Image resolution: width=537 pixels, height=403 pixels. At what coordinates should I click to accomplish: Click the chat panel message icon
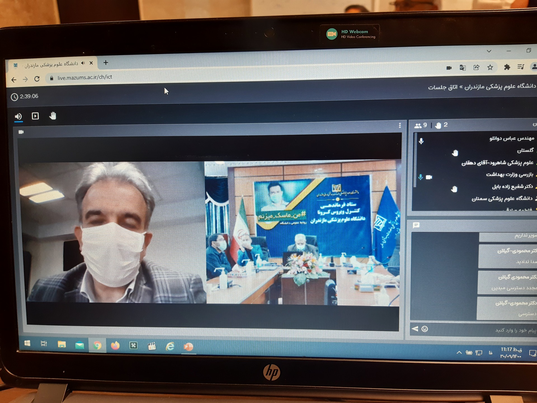pyautogui.click(x=416, y=225)
